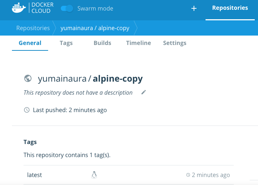
Task: Click the Linux penguin icon
Action: [94, 175]
